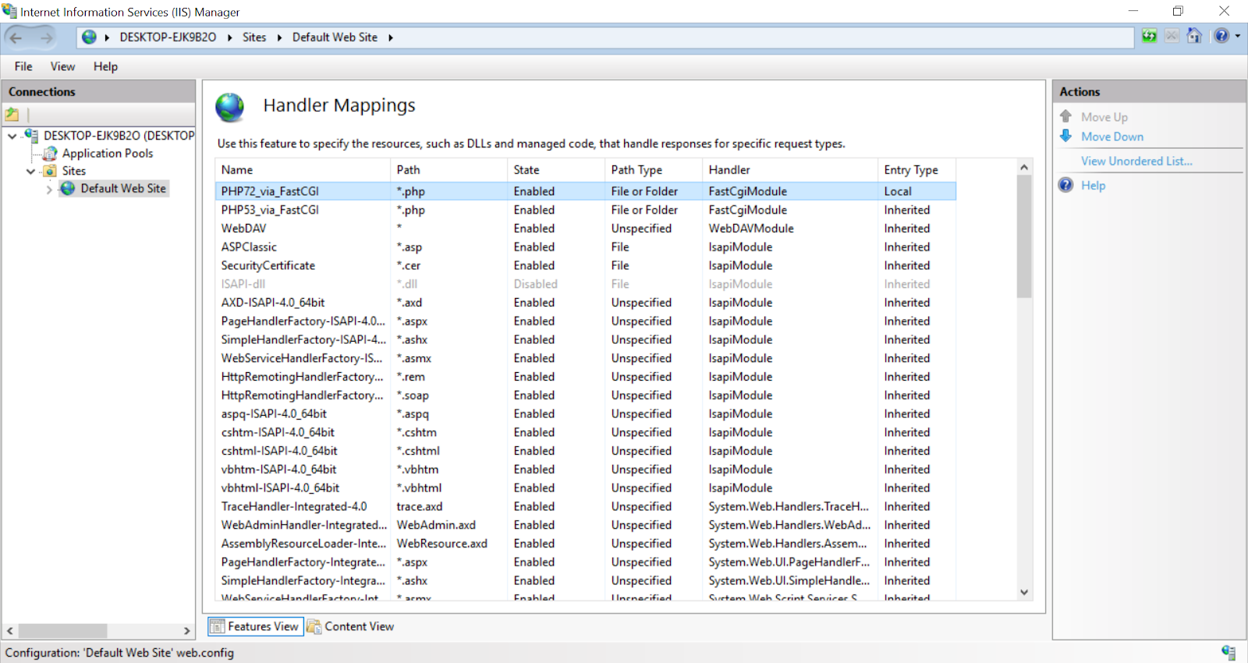This screenshot has height=663, width=1248.
Task: Open the blue help icon in the top toolbar
Action: [1221, 36]
